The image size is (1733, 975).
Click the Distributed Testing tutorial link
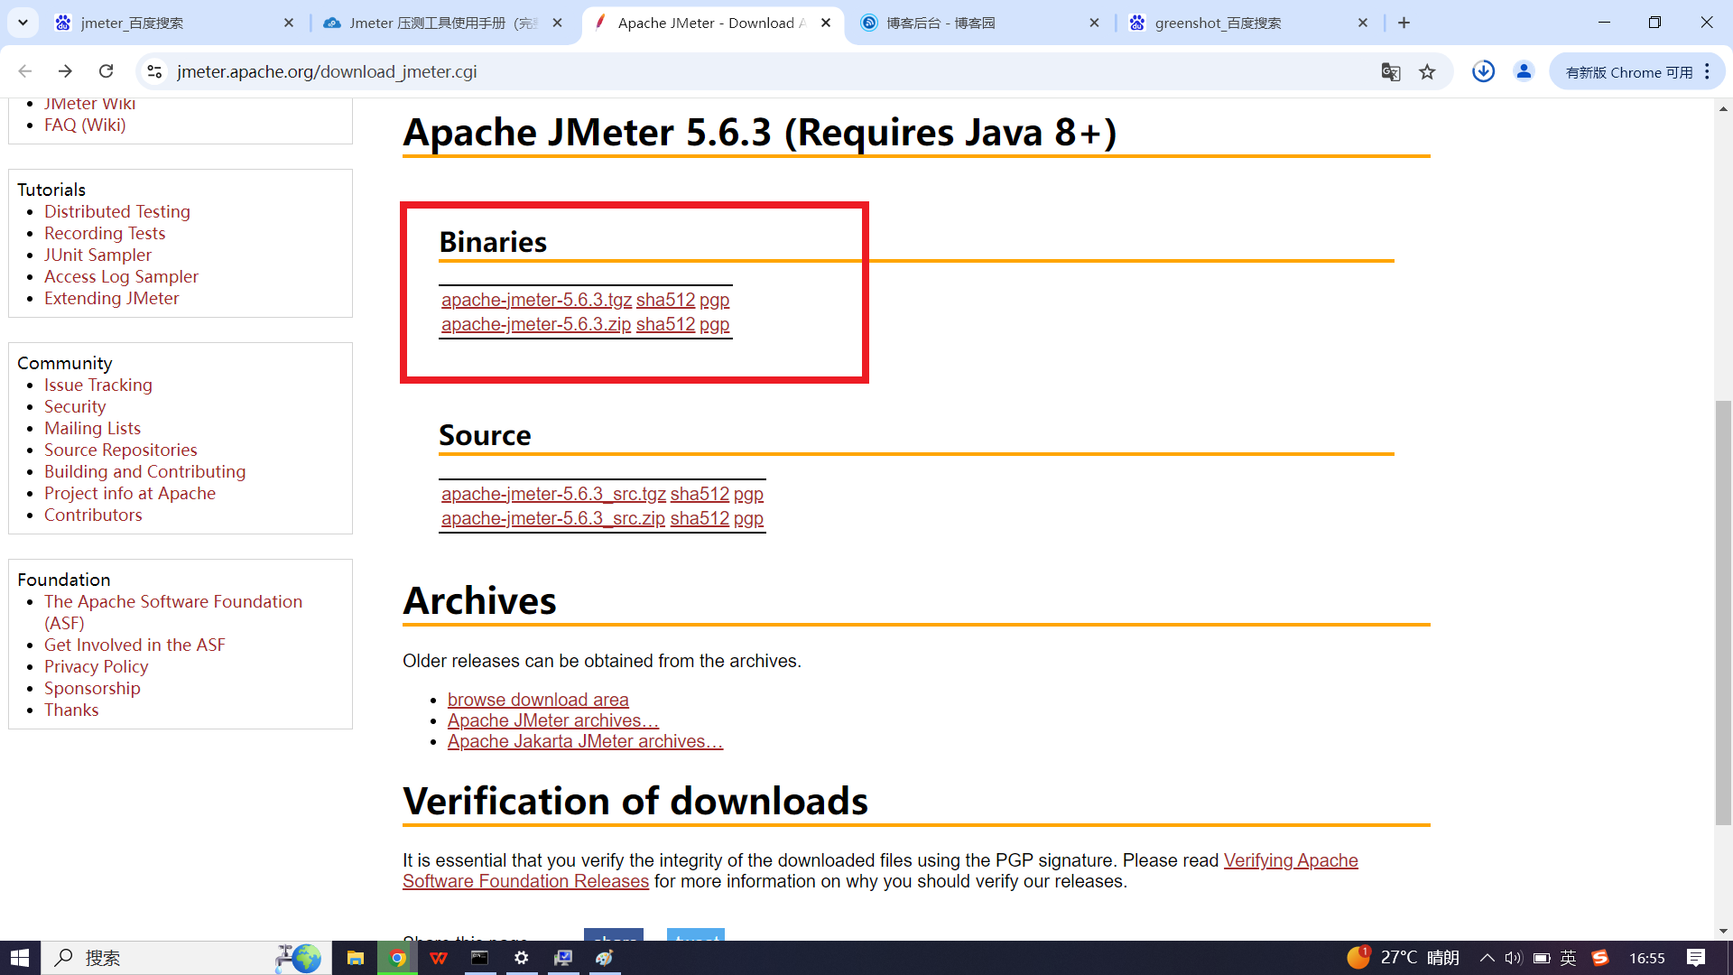(117, 211)
